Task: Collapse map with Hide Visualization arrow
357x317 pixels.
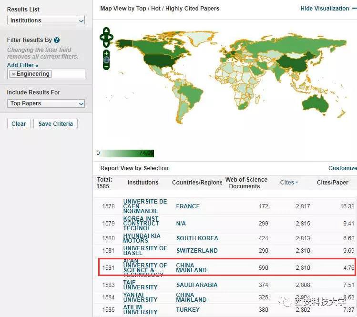Action: coord(353,9)
